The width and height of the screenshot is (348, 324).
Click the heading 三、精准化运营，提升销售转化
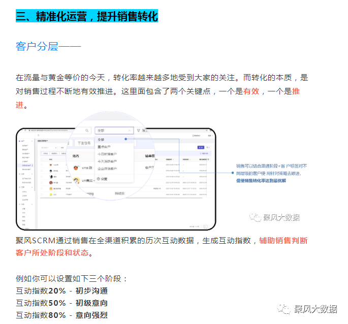pos(87,16)
